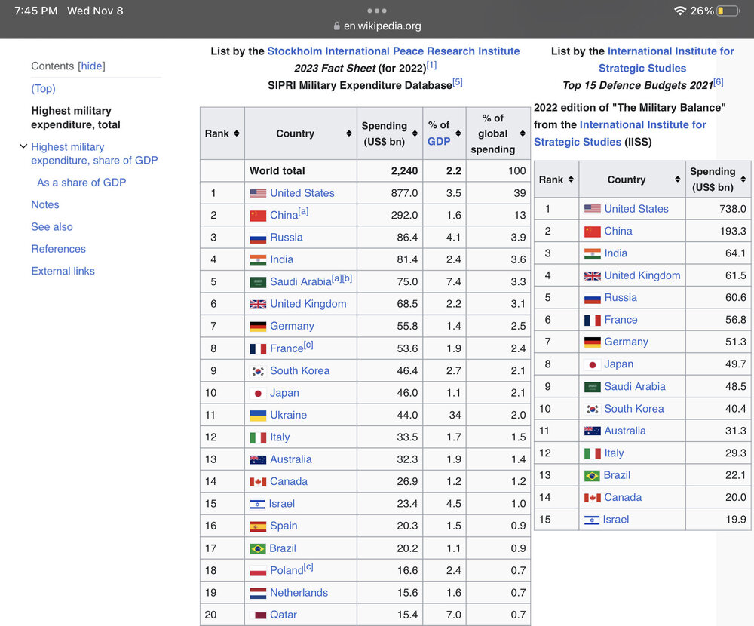The width and height of the screenshot is (754, 626).
Task: Click the United States flag icon in SIPRI table
Action: pos(258,193)
